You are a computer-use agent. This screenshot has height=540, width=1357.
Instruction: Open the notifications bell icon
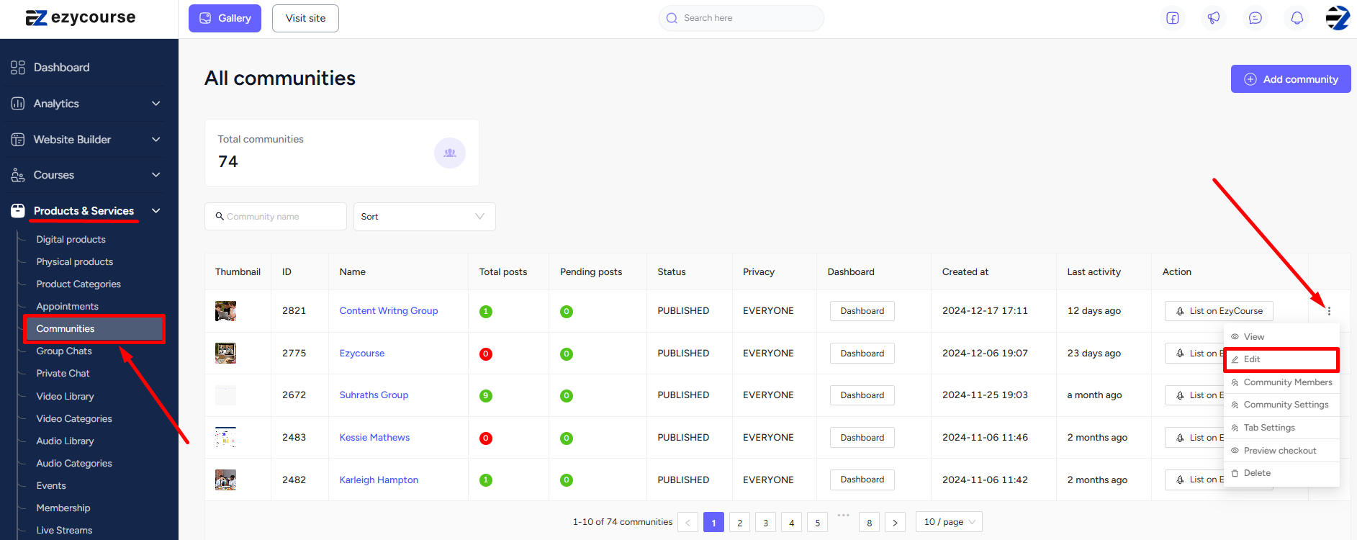pyautogui.click(x=1297, y=18)
